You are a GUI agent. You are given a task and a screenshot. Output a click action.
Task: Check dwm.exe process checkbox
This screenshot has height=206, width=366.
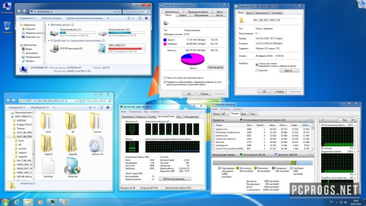pyautogui.click(x=214, y=142)
